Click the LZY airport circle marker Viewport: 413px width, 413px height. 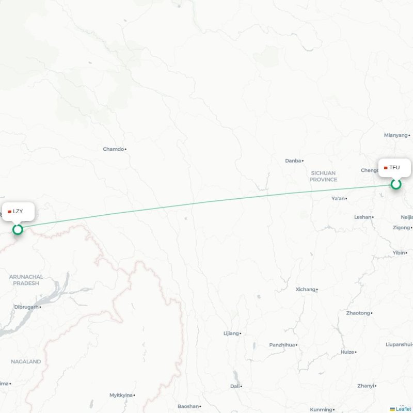pos(18,229)
